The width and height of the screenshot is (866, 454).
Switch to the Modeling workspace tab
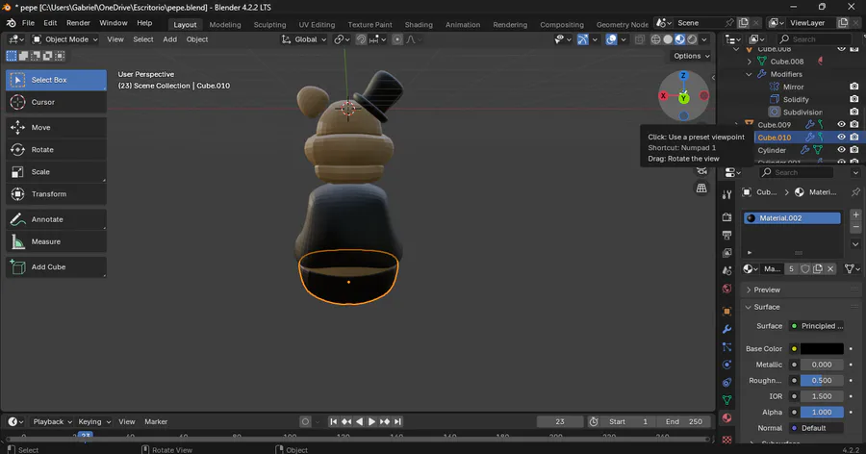pyautogui.click(x=225, y=25)
